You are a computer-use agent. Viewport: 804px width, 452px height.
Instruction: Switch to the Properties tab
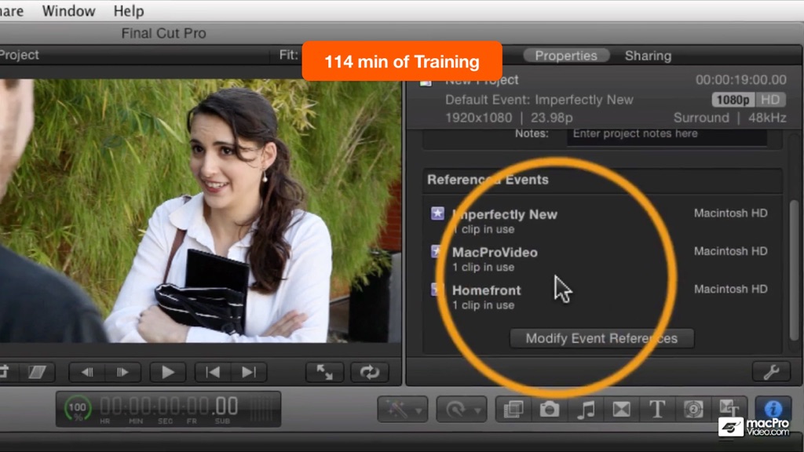pos(566,56)
